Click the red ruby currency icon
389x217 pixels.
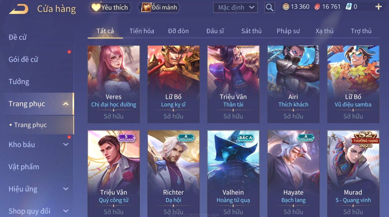317,7
